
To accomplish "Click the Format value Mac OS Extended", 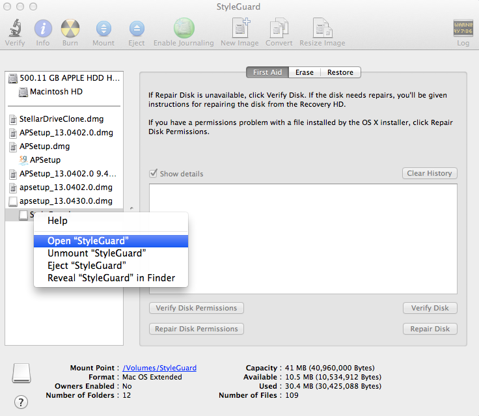I will (152, 377).
